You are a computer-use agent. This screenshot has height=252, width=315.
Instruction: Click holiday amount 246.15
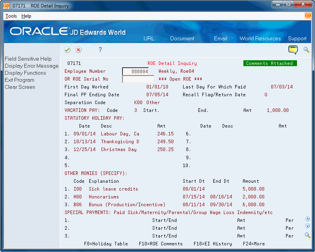(166, 134)
